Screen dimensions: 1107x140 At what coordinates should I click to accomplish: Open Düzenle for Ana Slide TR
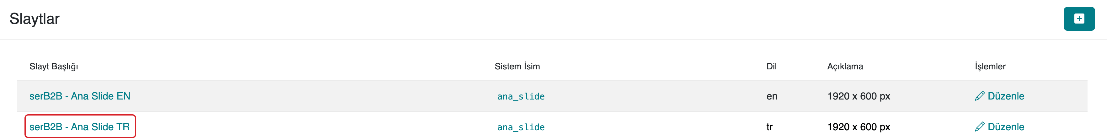1006,127
